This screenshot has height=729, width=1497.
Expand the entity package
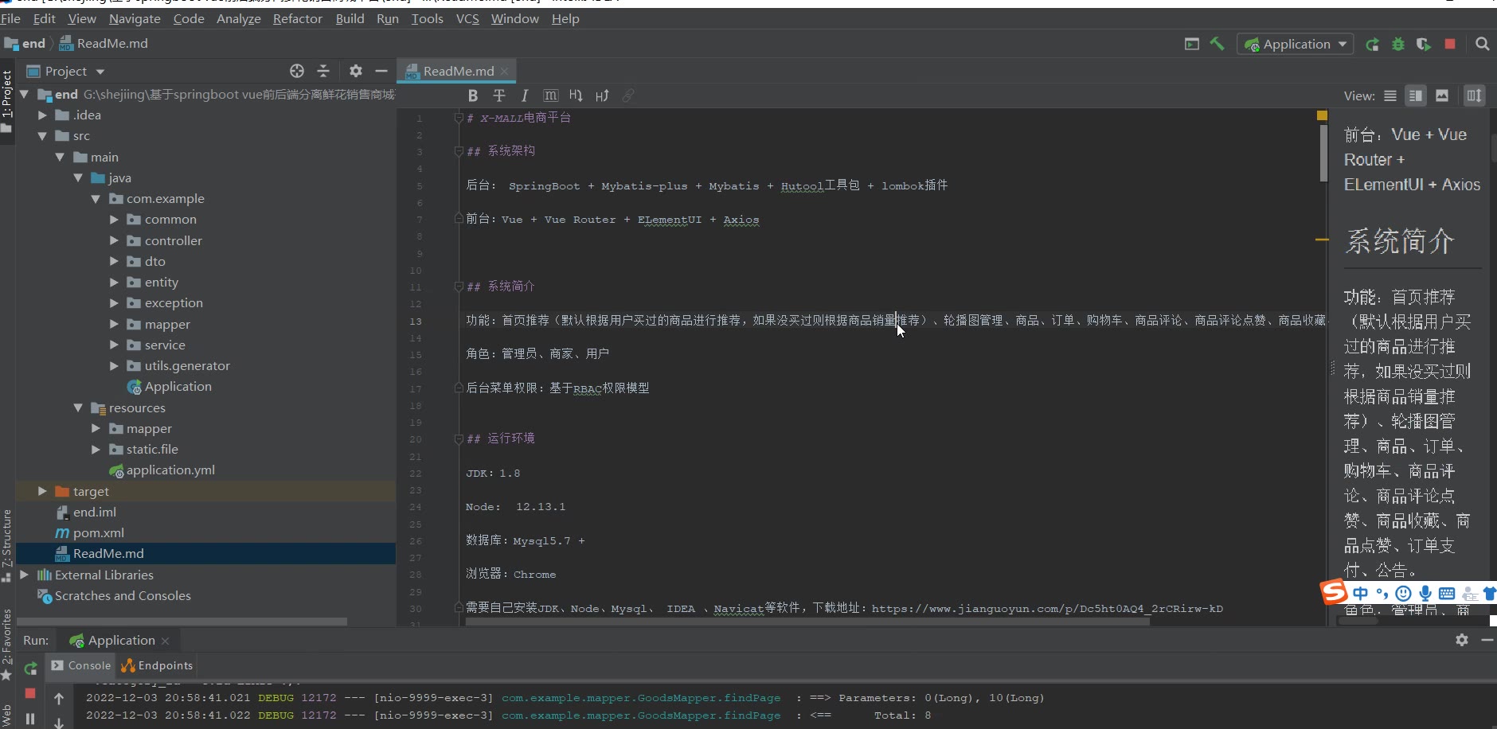coord(114,283)
